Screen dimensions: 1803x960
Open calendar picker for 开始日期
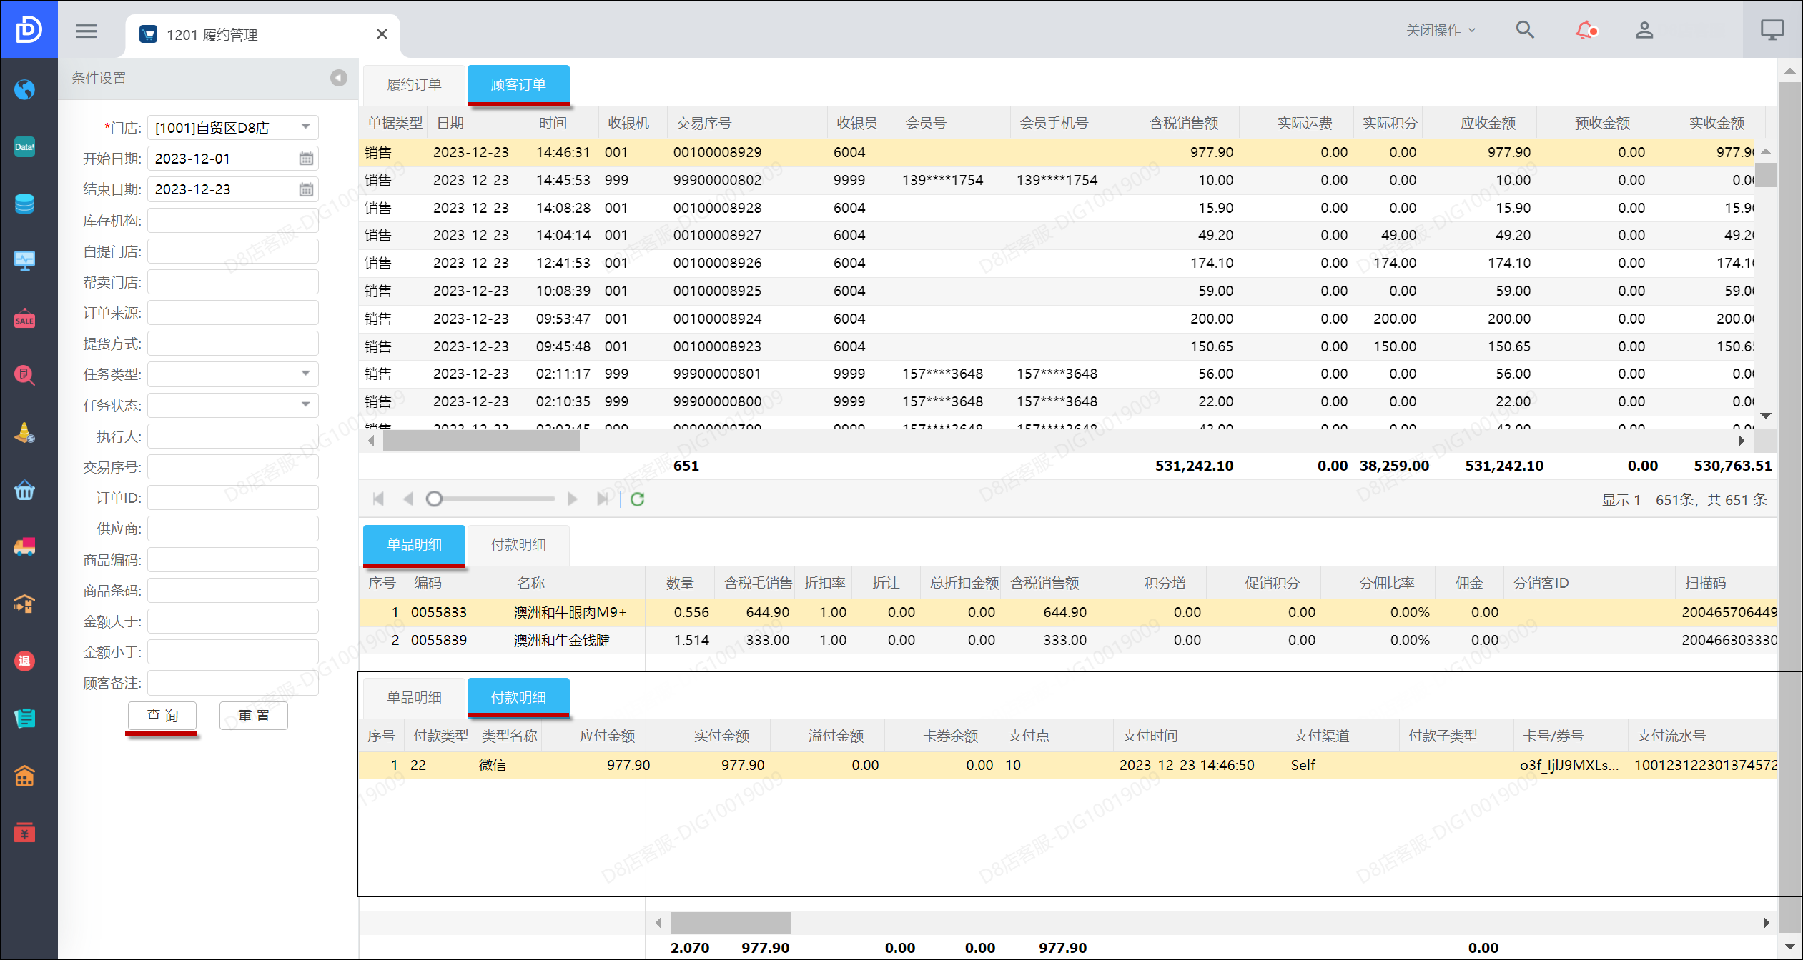[x=306, y=159]
